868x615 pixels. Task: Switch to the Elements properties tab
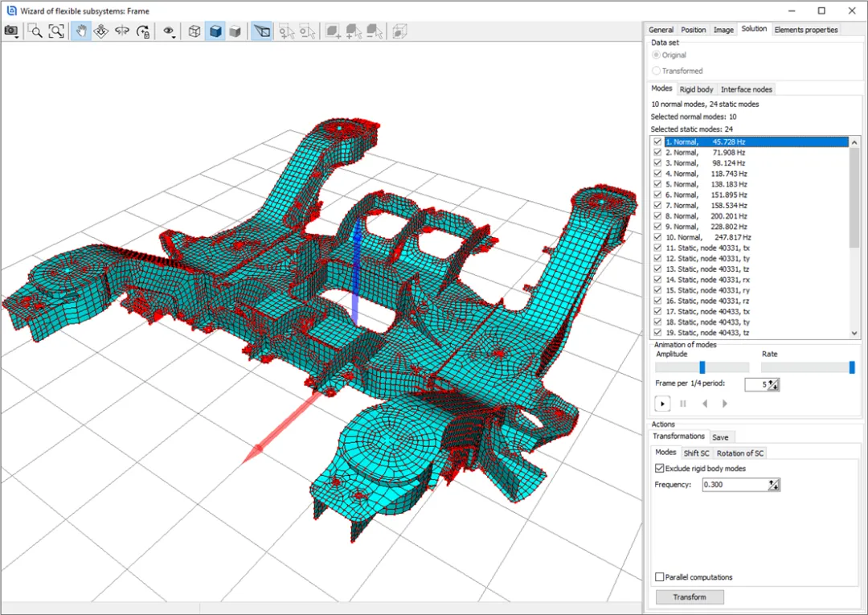click(805, 30)
